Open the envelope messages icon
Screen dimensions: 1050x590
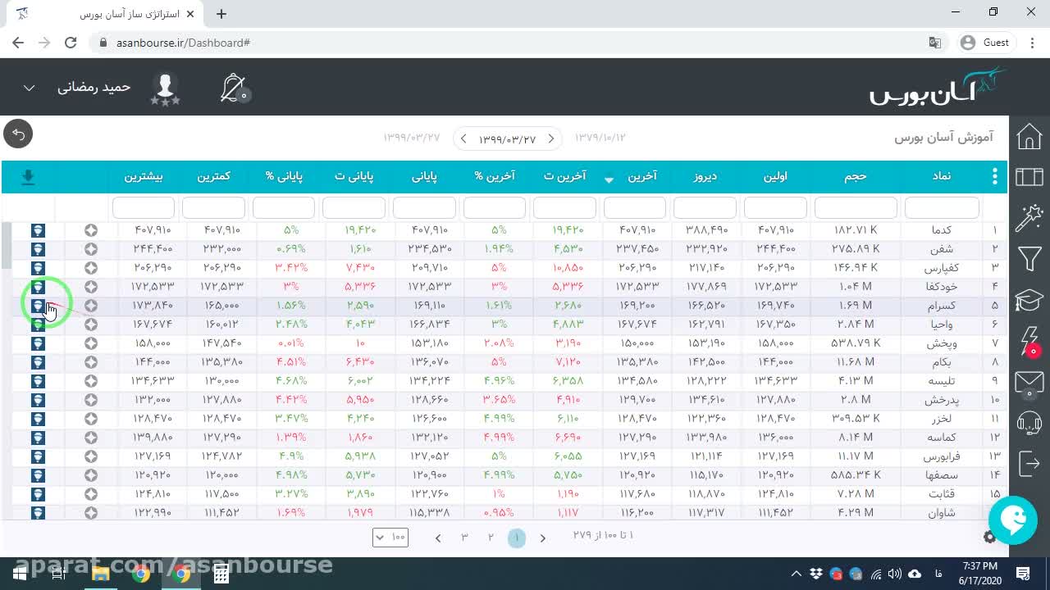1029,382
